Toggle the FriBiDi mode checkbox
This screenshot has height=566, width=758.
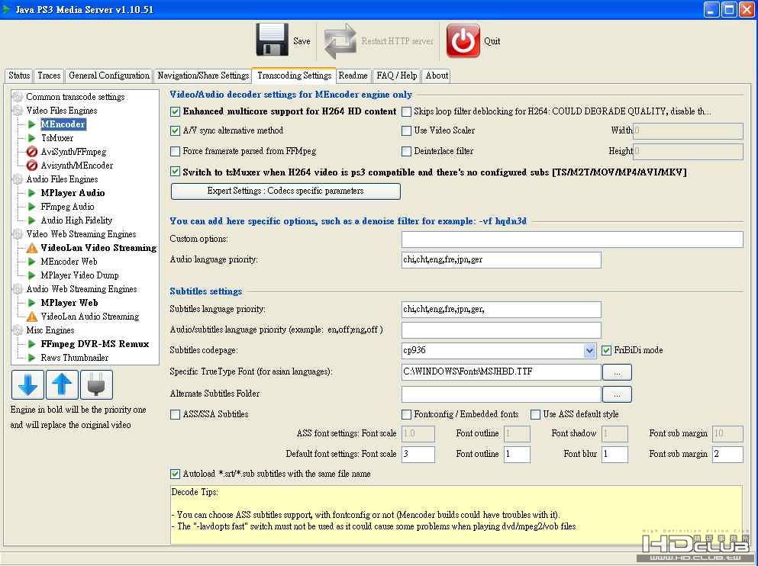pos(607,351)
